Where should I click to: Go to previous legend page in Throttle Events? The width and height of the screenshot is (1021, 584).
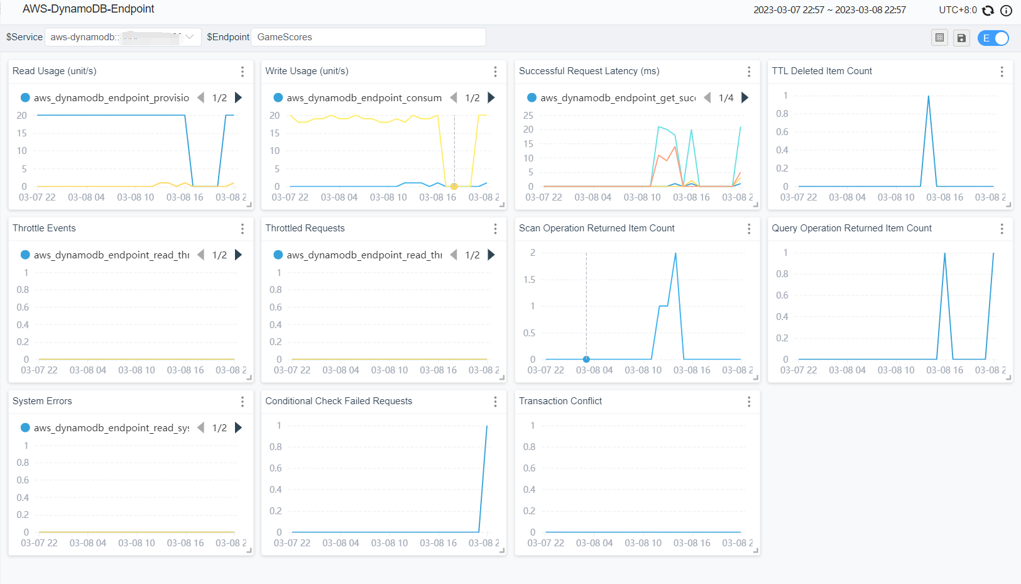pos(201,255)
